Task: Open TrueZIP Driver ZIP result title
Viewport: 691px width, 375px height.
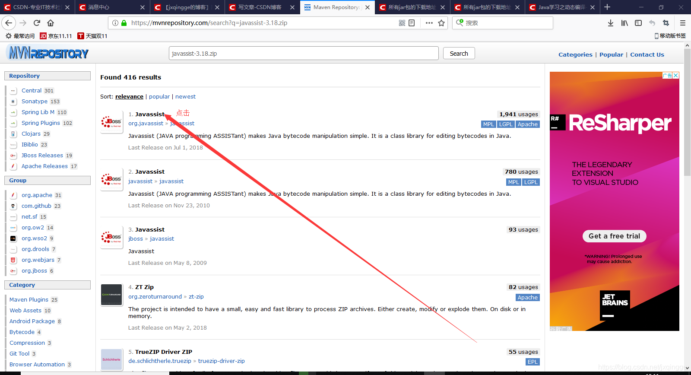Action: tap(164, 352)
